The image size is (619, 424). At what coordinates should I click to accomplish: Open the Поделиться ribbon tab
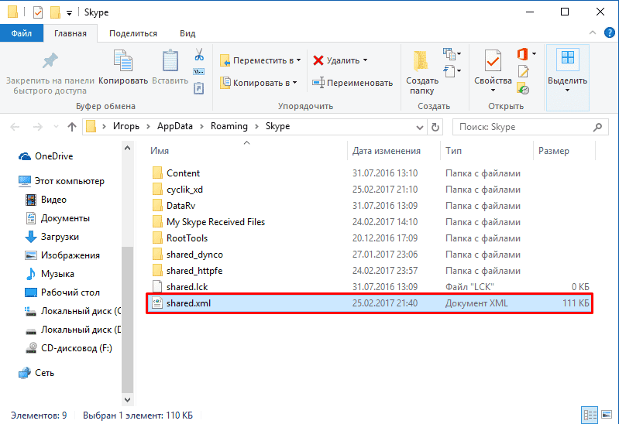point(133,33)
